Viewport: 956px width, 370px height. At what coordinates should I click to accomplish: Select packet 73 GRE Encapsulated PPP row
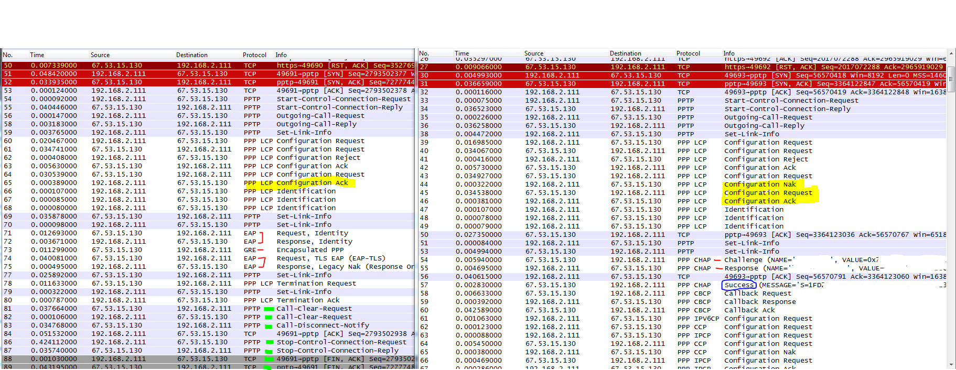(x=208, y=250)
